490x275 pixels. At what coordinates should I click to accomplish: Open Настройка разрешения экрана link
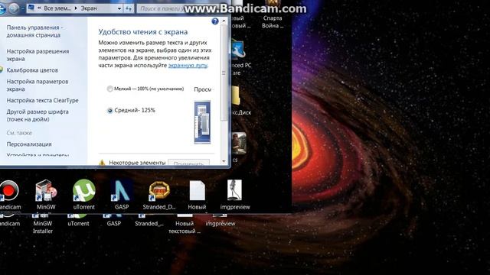click(x=38, y=55)
